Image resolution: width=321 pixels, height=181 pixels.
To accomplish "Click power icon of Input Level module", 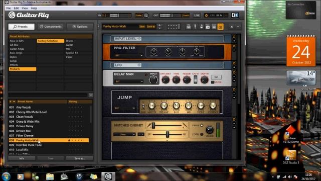I will click(x=234, y=37).
